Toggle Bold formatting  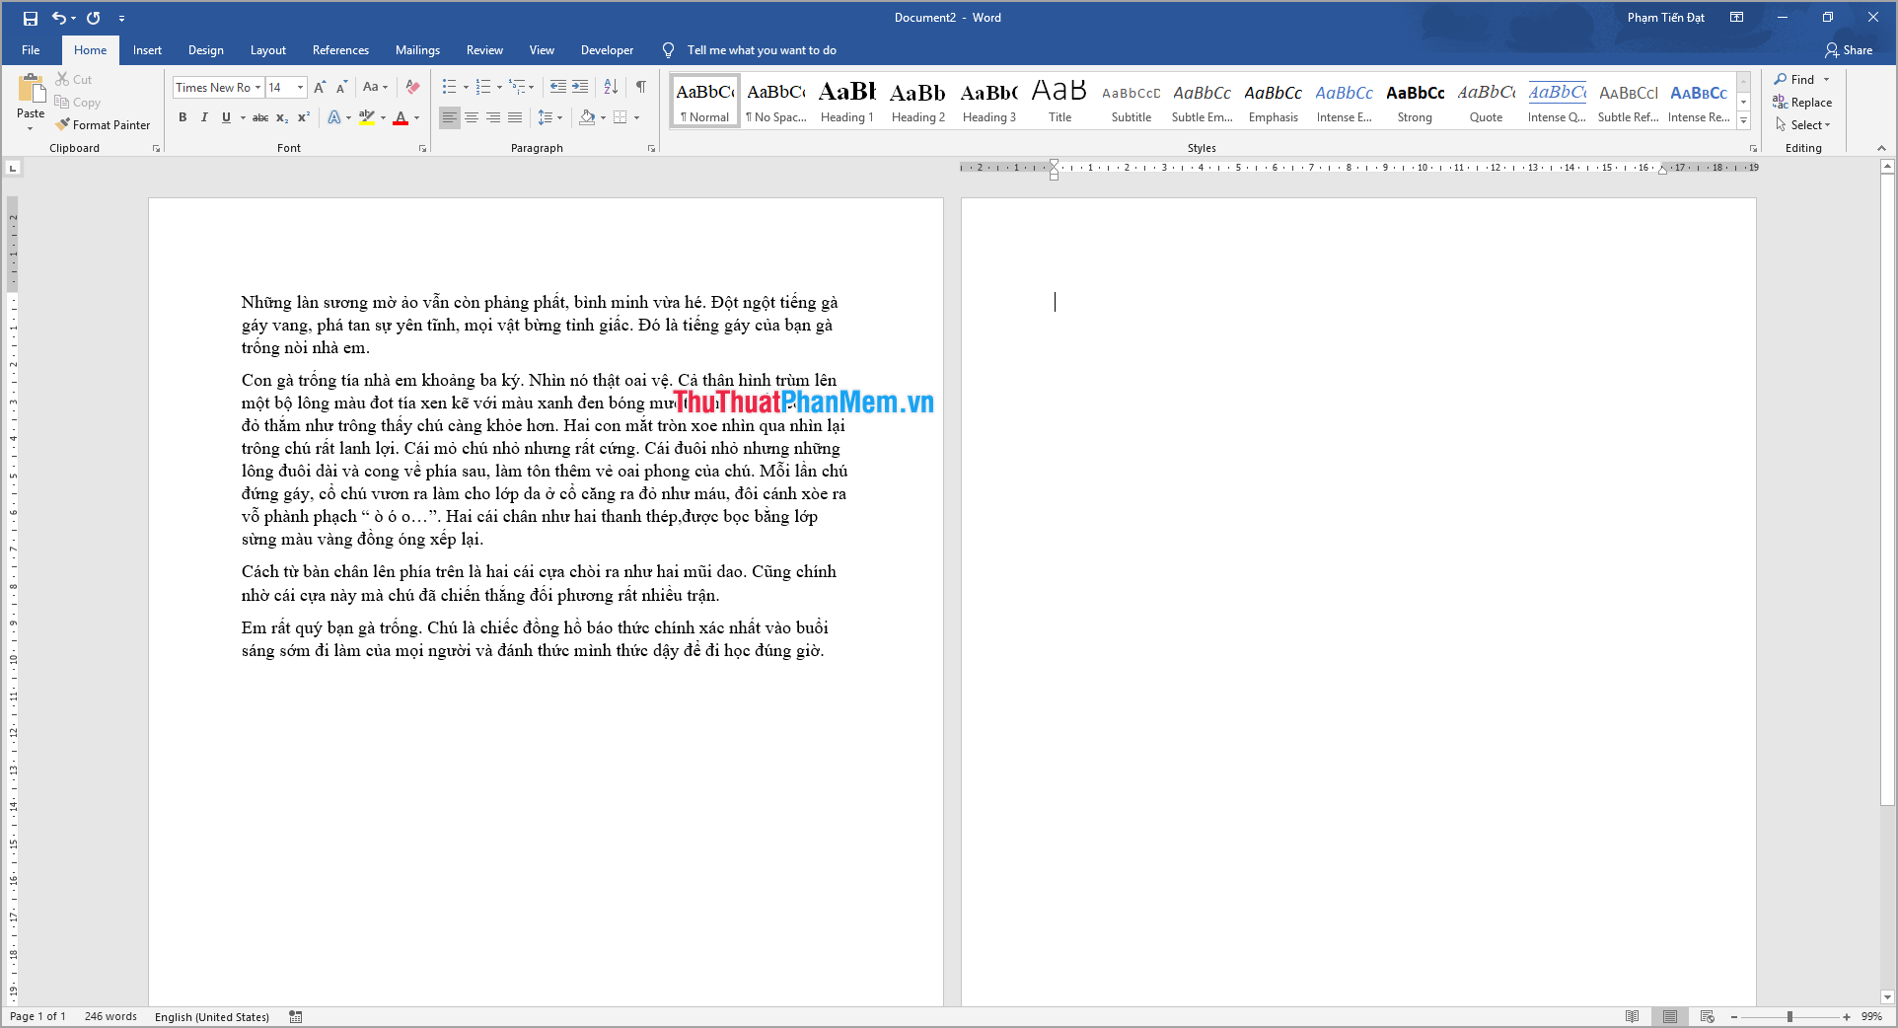182,117
